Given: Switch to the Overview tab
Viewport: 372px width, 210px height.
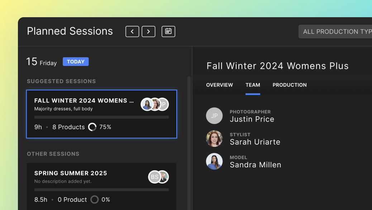Looking at the screenshot, I should coord(219,85).
